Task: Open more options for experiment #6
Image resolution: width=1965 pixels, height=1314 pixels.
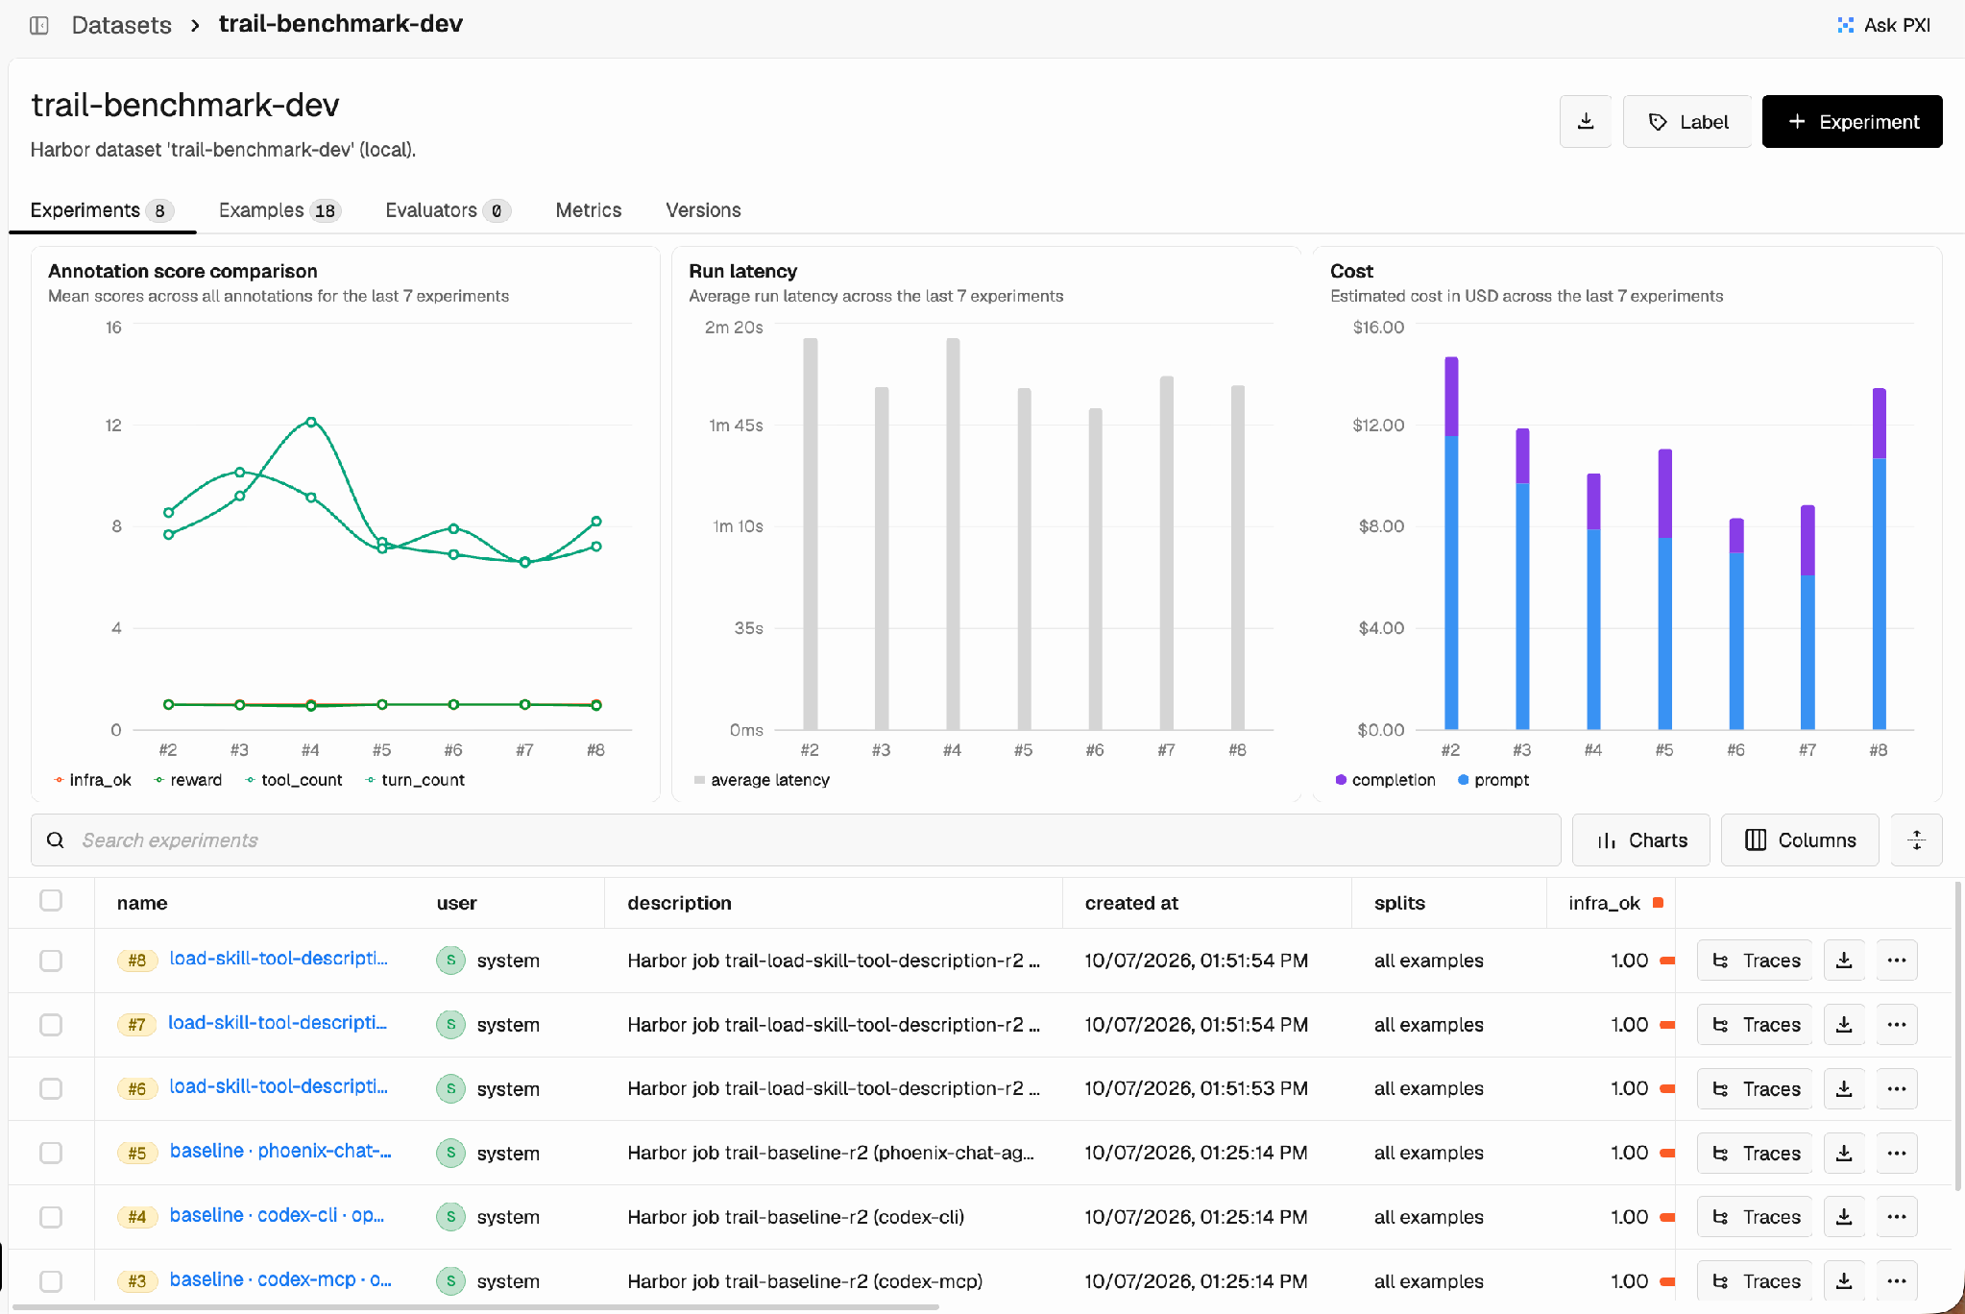Action: pyautogui.click(x=1897, y=1088)
